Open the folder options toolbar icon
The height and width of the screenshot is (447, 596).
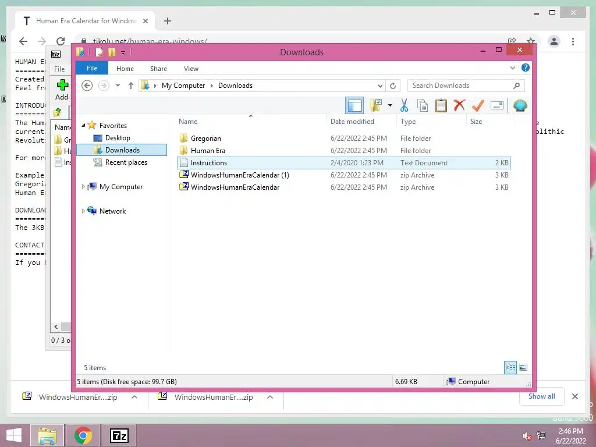[376, 105]
